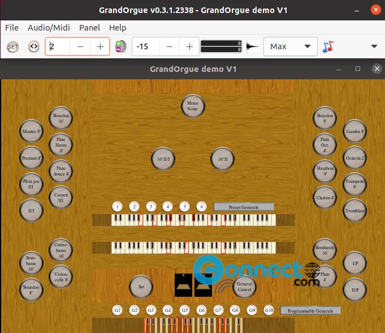385x333 pixels.
Task: Open the Panel menu
Action: [x=89, y=28]
